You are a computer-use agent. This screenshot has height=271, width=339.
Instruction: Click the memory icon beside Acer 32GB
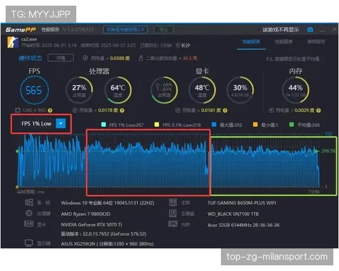(173, 224)
